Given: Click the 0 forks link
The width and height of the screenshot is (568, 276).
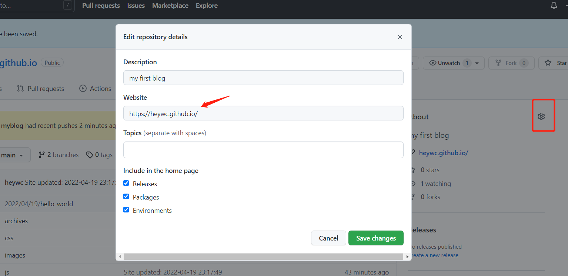Looking at the screenshot, I should click(x=430, y=197).
